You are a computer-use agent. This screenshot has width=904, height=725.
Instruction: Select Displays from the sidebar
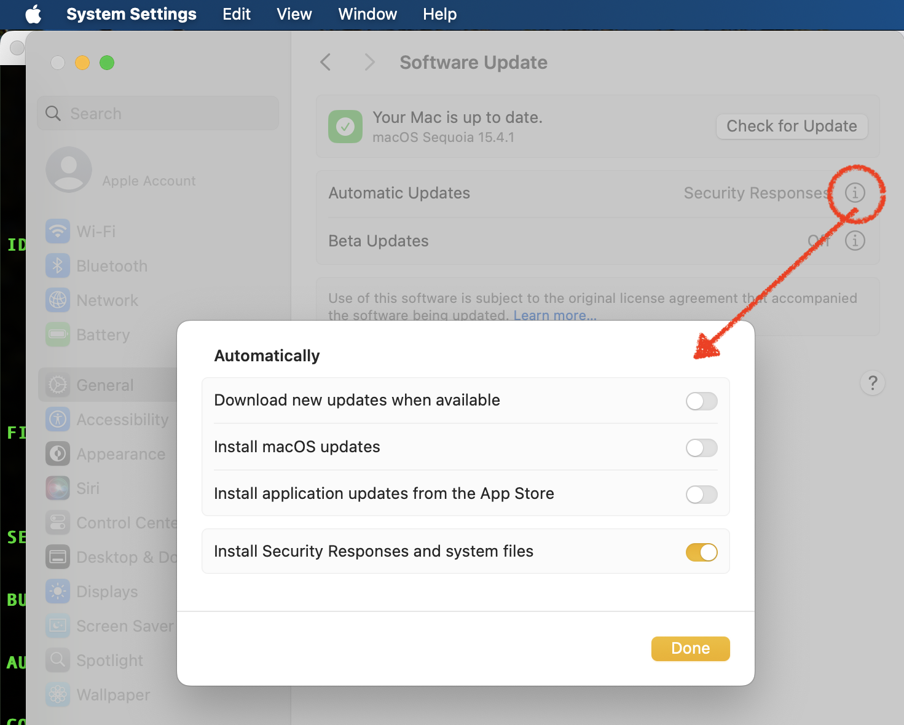point(106,592)
